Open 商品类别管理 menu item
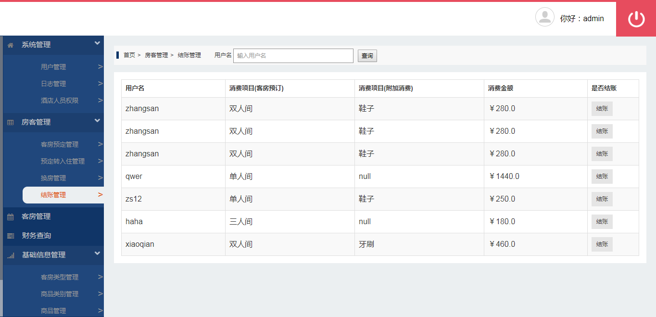This screenshot has width=656, height=317. click(x=60, y=294)
